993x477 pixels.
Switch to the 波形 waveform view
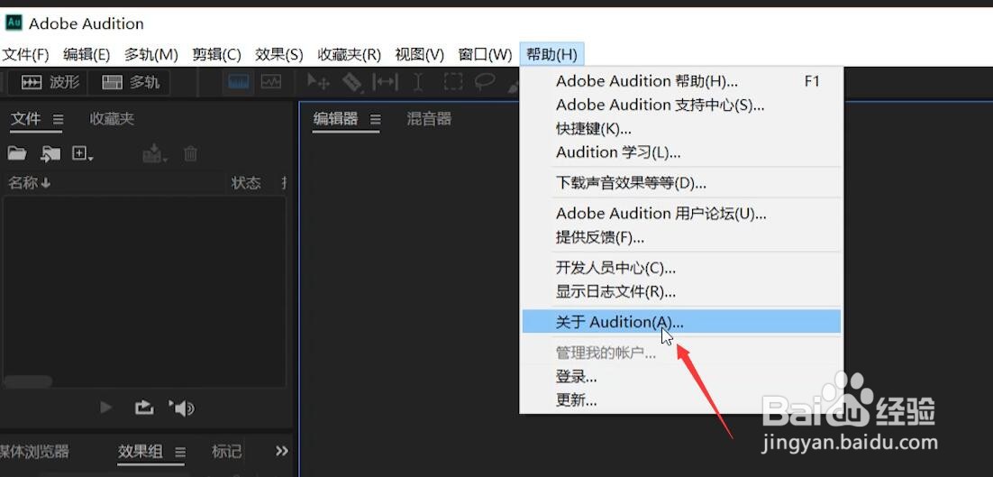50,82
